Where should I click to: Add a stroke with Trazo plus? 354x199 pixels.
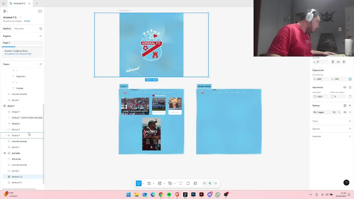tap(350, 121)
